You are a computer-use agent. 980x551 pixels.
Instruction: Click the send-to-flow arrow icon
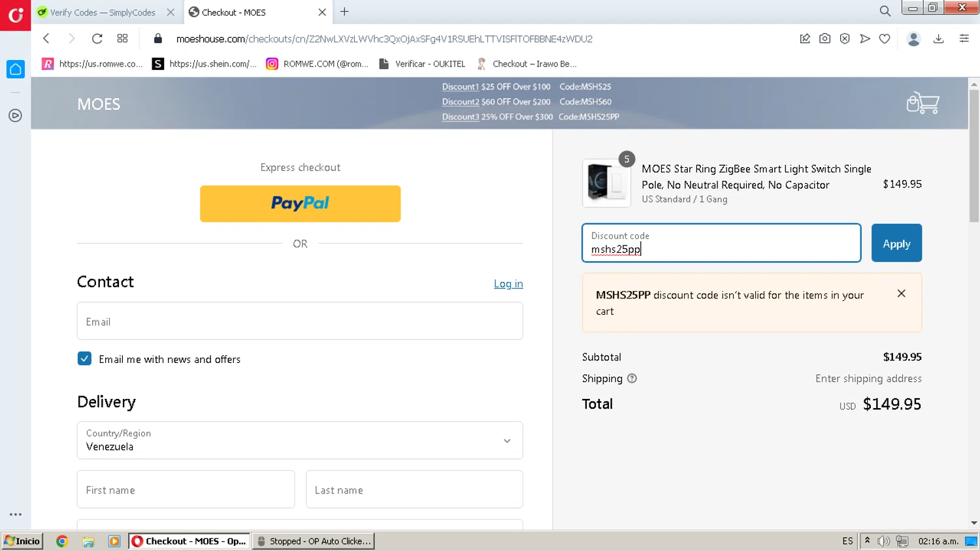point(865,39)
